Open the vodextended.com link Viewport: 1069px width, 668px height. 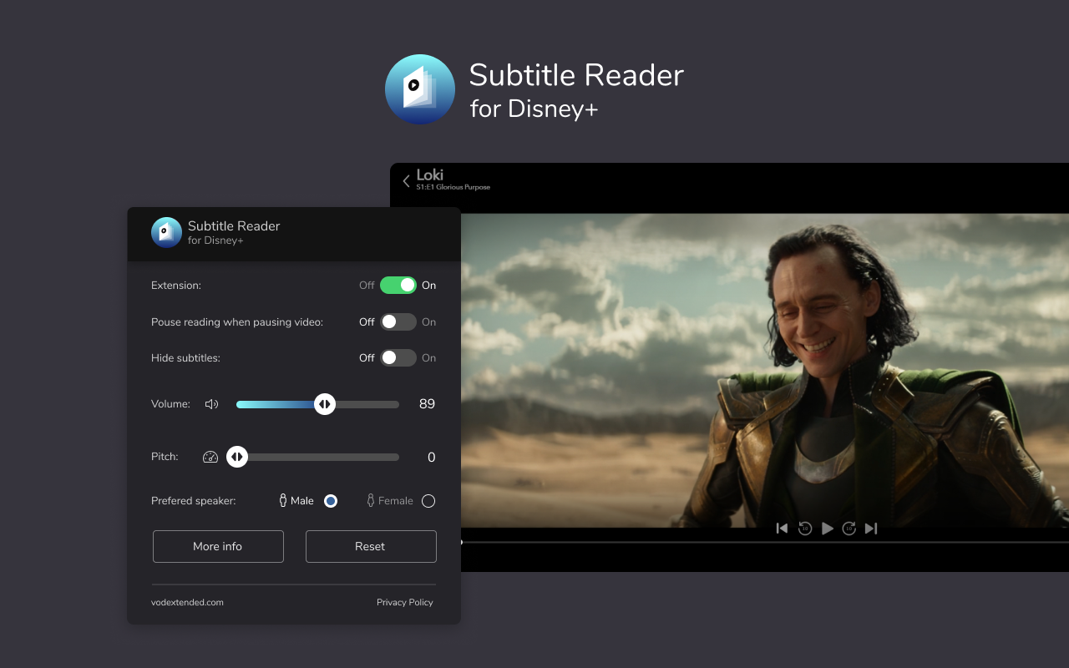187,602
